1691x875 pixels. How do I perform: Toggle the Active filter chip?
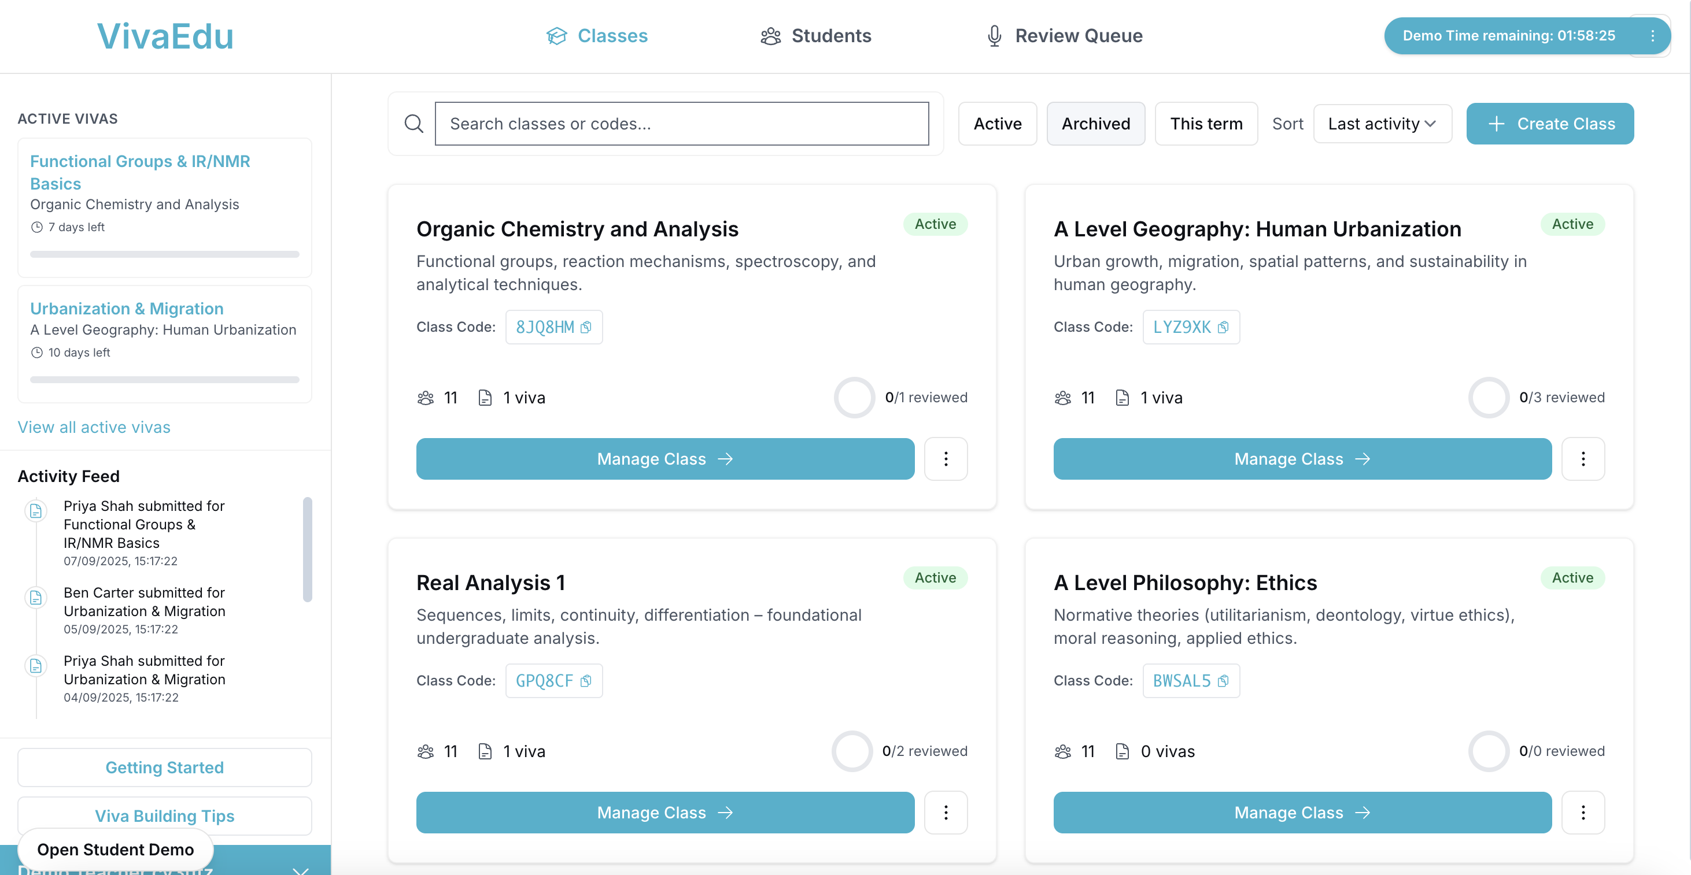coord(996,124)
